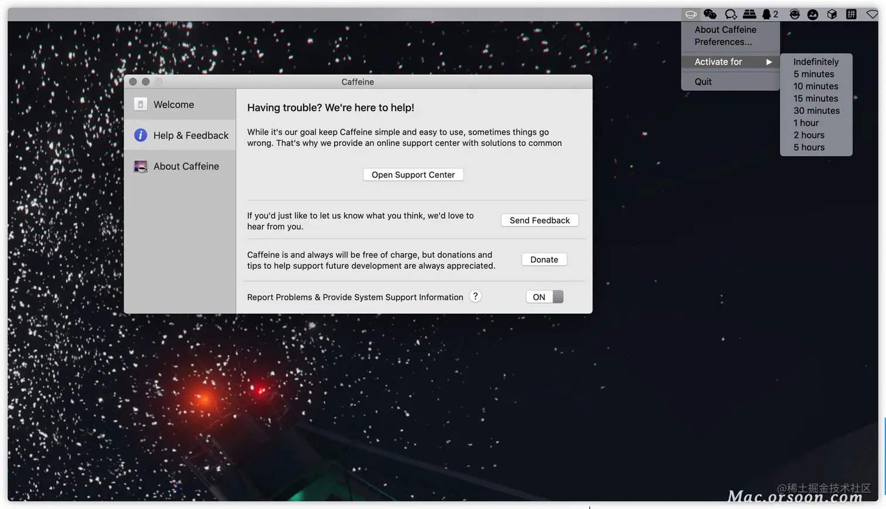Click the 3D box menu bar icon
The image size is (886, 509).
point(832,14)
